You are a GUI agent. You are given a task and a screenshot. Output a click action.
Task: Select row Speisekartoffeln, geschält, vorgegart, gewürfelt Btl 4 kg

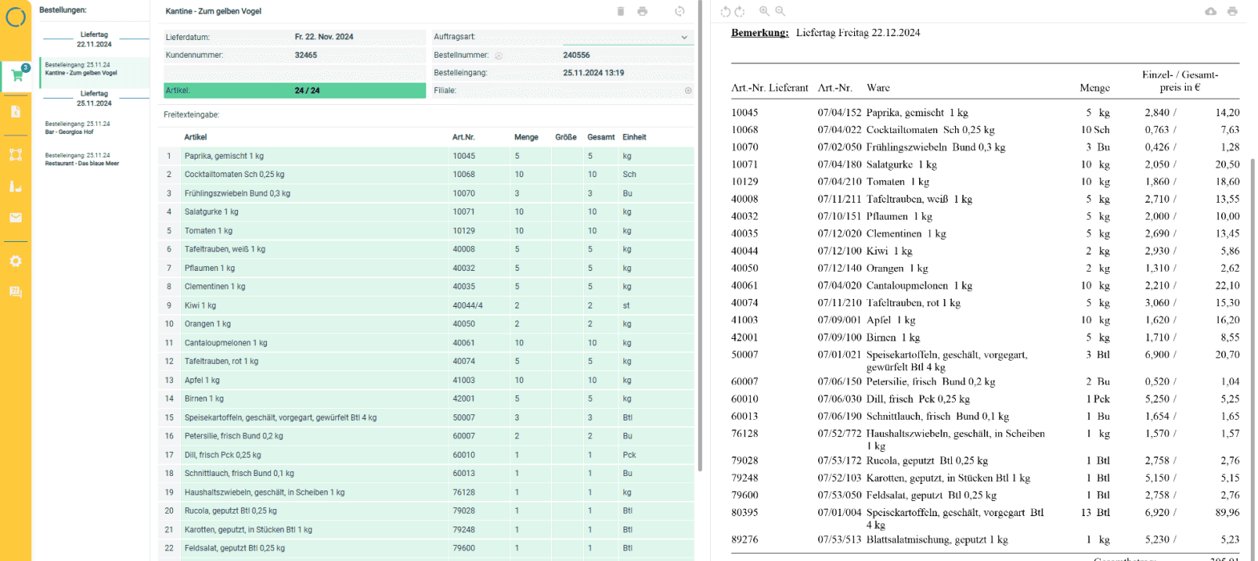click(x=425, y=418)
